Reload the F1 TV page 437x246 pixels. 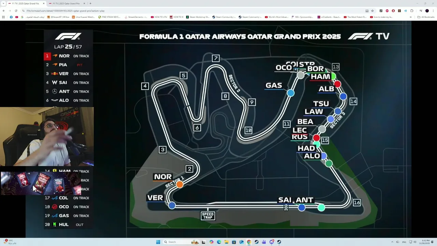pyautogui.click(x=16, y=11)
